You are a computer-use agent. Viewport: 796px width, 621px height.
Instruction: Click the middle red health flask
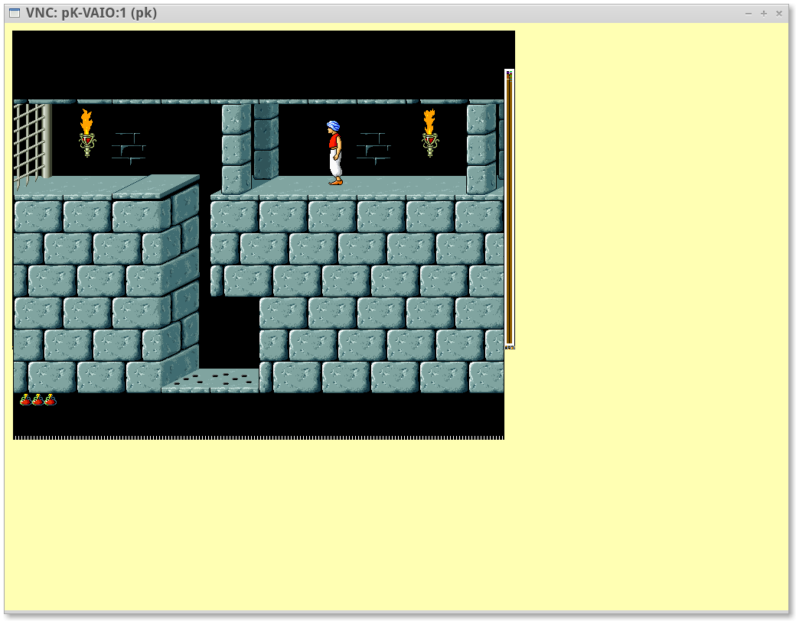(38, 400)
